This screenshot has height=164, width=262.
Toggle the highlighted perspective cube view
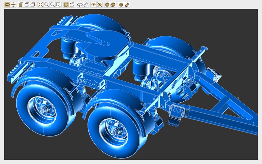[x=66, y=5]
